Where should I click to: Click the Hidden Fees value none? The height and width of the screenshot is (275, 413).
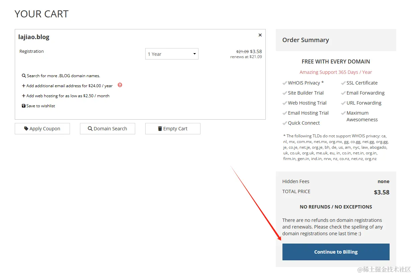coord(384,181)
